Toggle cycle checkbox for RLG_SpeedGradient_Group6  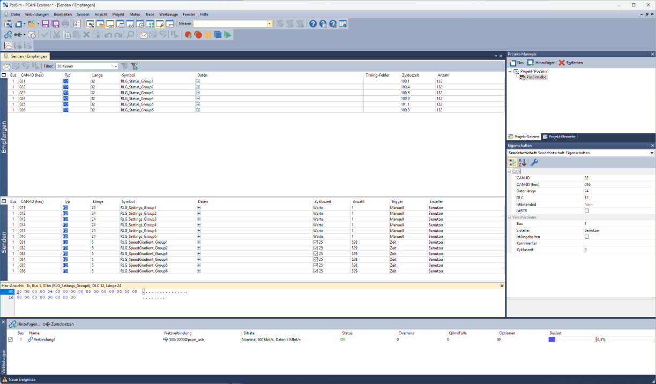[316, 271]
